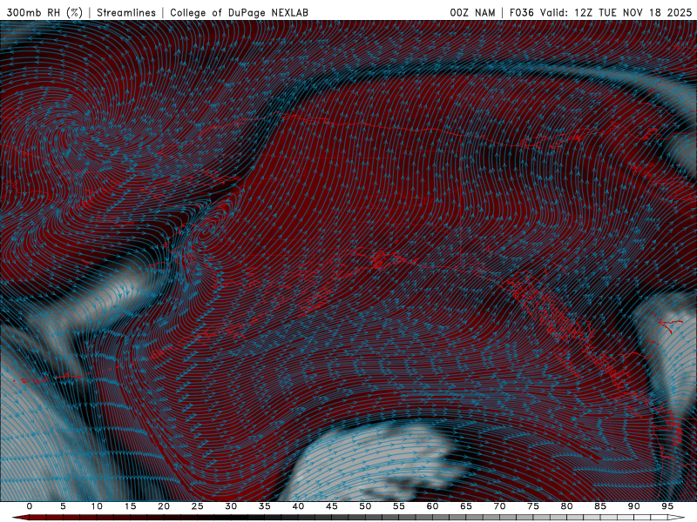Click the "95" color scale label

tap(667, 506)
